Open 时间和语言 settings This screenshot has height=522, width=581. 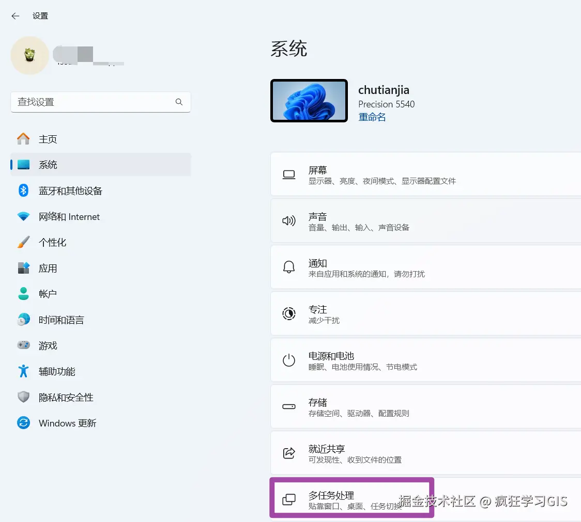click(x=101, y=320)
